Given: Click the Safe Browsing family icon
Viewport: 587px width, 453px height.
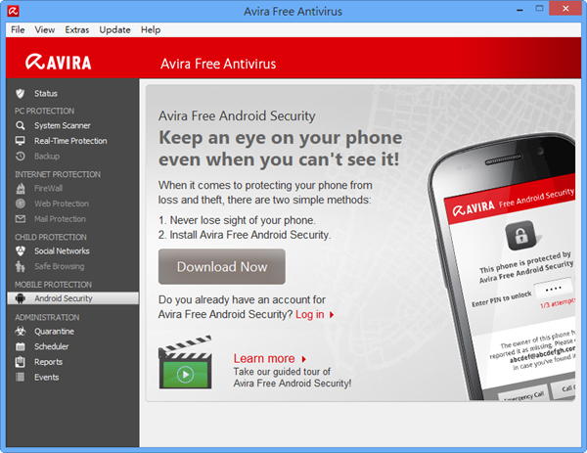Looking at the screenshot, I should click(x=21, y=266).
